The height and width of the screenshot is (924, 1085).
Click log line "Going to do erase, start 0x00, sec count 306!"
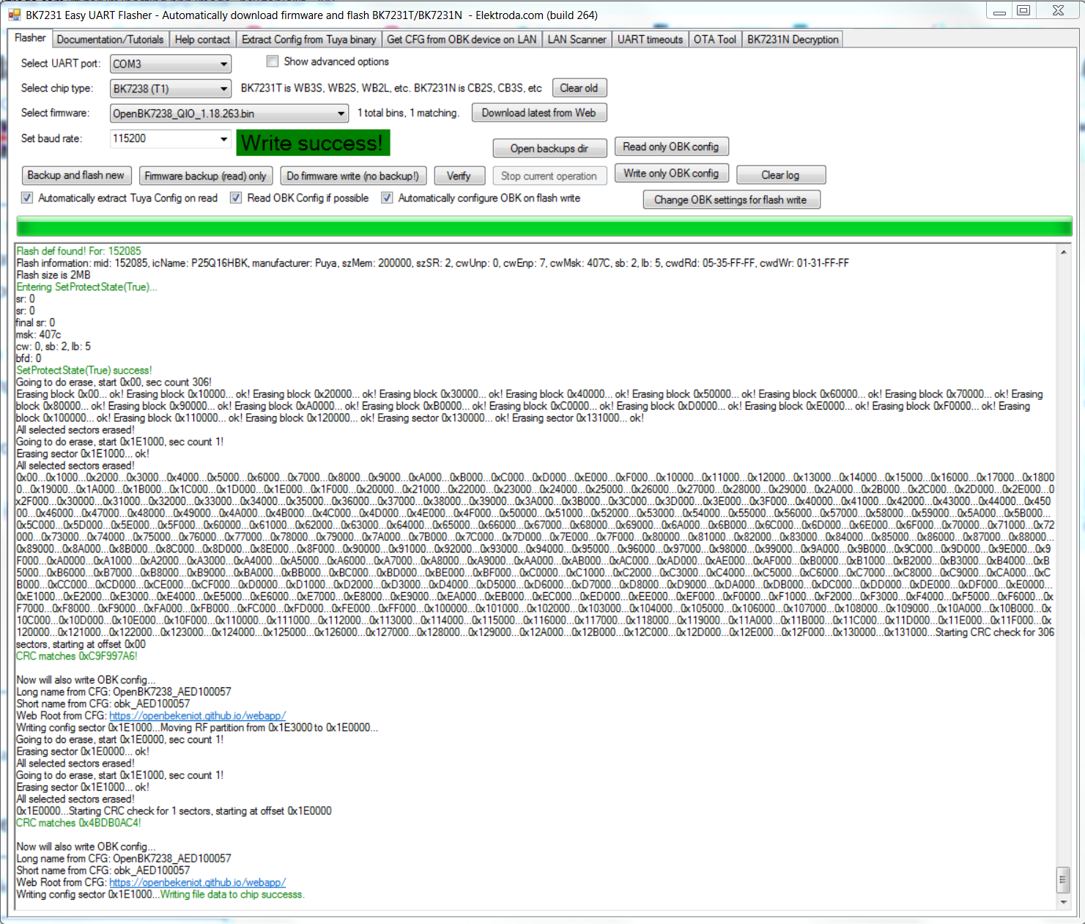114,382
